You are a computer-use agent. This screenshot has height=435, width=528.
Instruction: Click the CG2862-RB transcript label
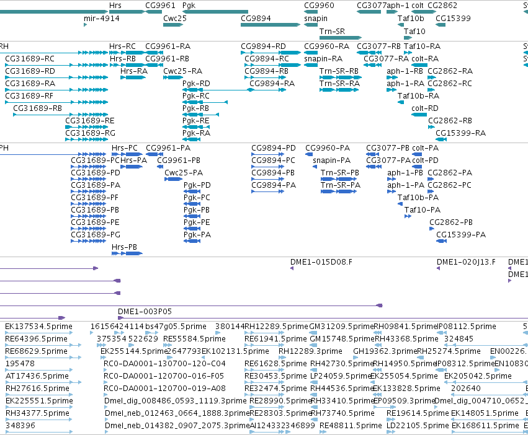(x=450, y=120)
